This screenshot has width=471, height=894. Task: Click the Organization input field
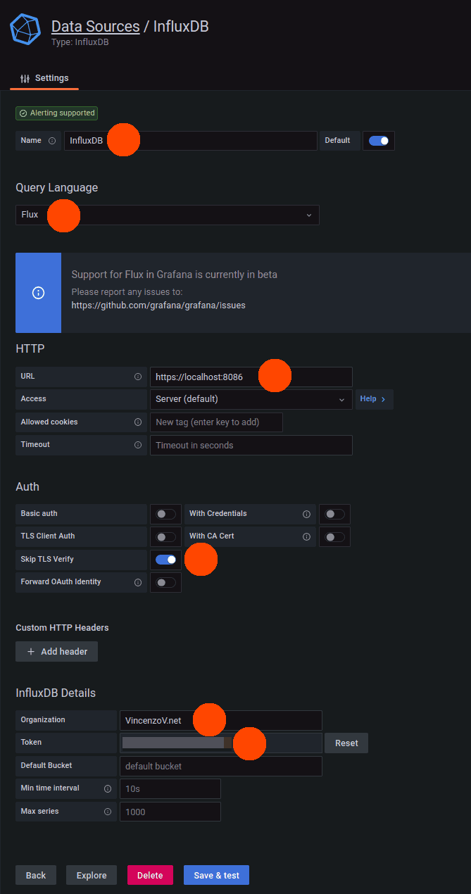pos(221,720)
